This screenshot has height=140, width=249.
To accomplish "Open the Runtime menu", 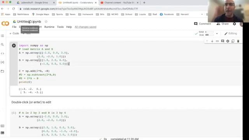I will pos(49,27).
